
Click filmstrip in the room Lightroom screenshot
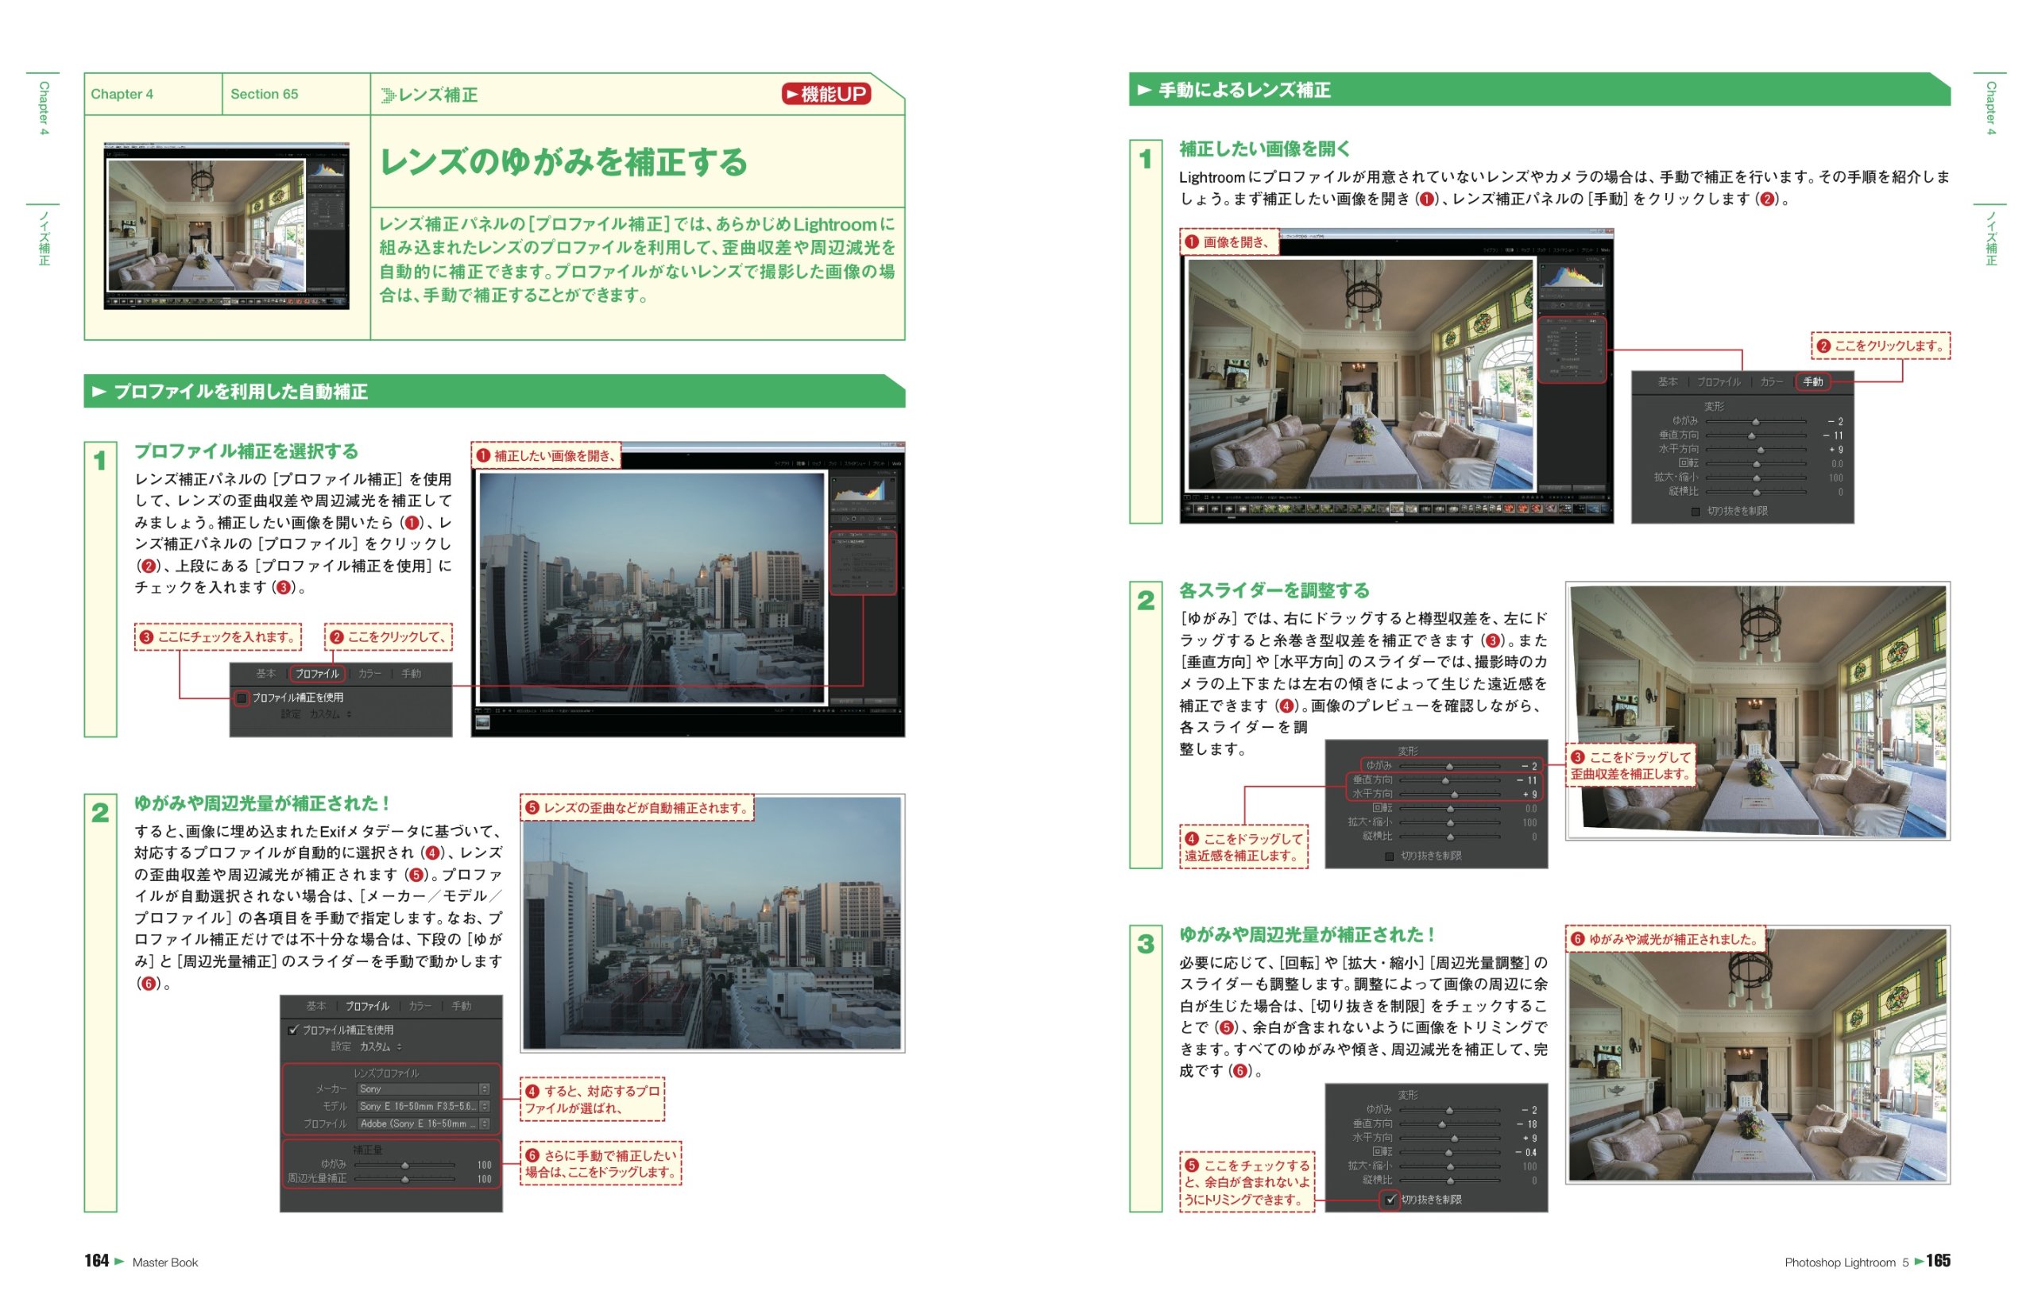[x=1396, y=509]
